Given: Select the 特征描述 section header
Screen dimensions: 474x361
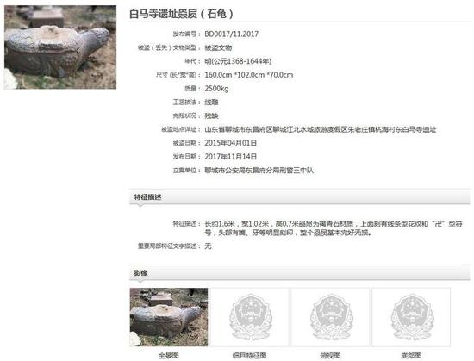Looking at the screenshot, I should 300,197.
